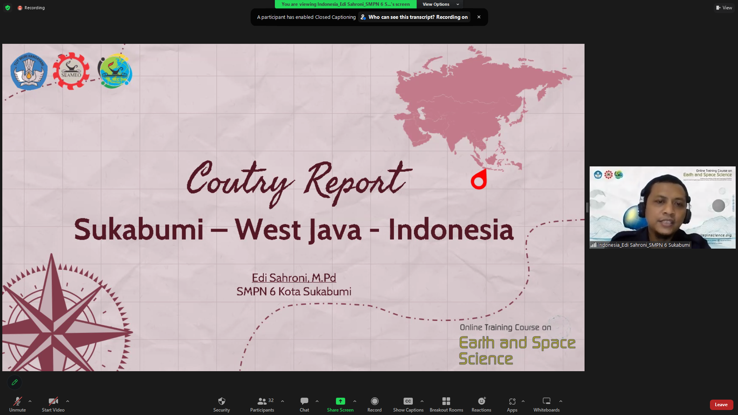738x415 pixels.
Task: Open Breakout Rooms
Action: [x=446, y=404]
